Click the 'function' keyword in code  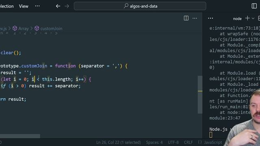pyautogui.click(x=65, y=66)
